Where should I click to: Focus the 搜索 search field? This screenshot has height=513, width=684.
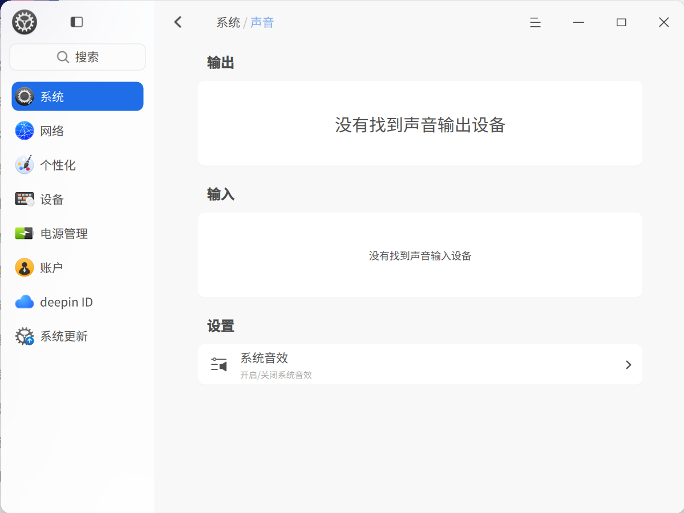pos(78,57)
